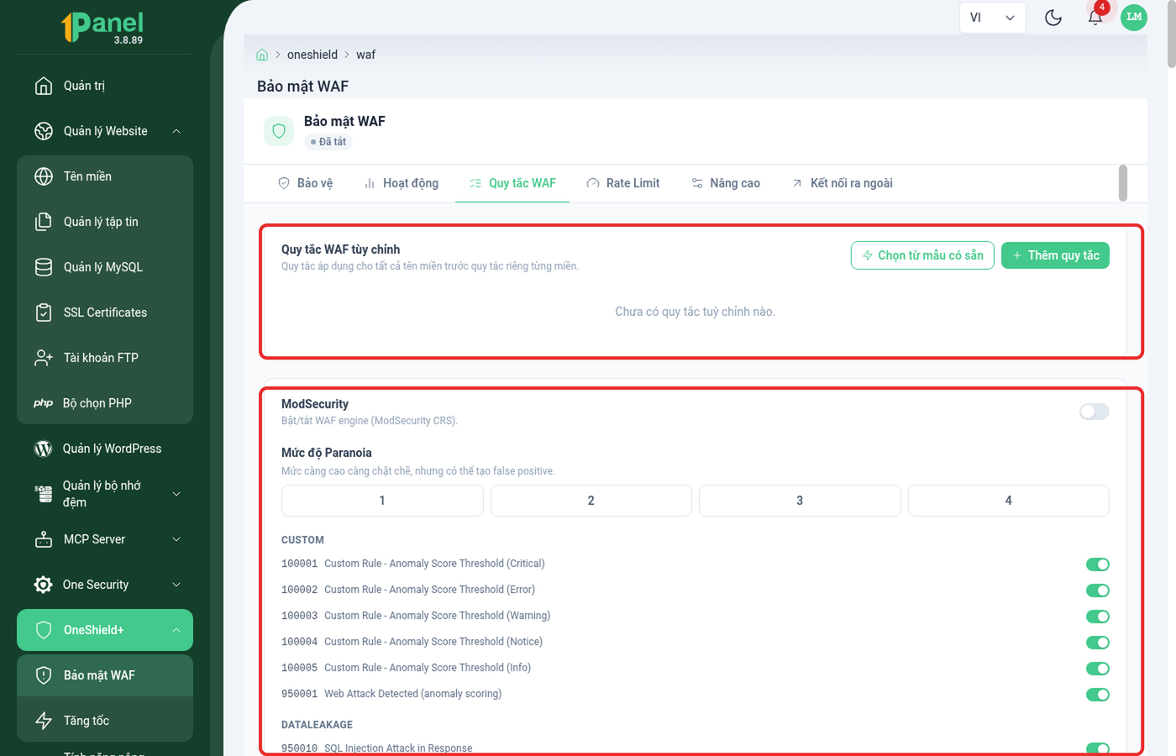
Task: Enable the ModSecurity engine switch
Action: (x=1095, y=412)
